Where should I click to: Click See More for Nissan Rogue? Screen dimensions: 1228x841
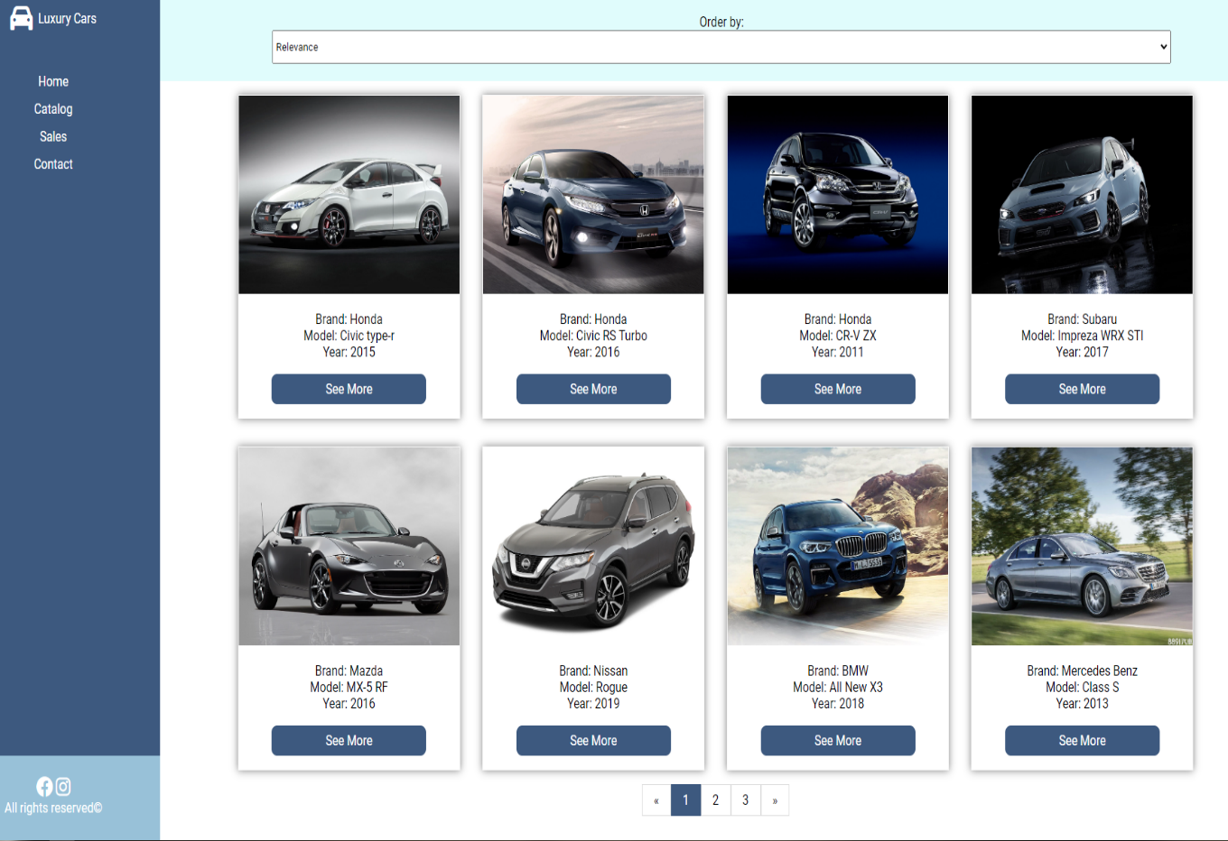tap(593, 741)
